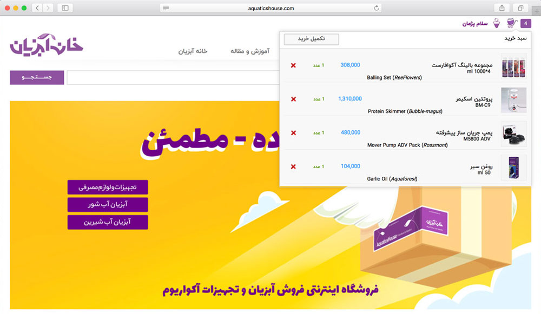Click the Garlic Oil (Aquaforest) product name
The image size is (541, 314).
pos(392,179)
